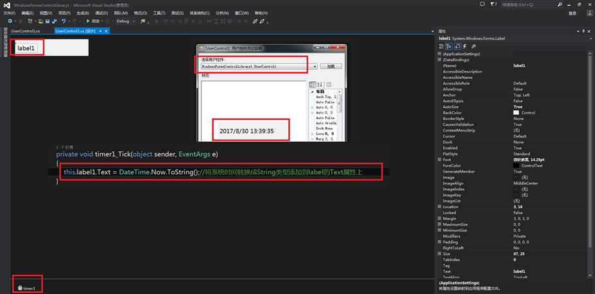Open the label1 object selector dropdown
Image resolution: width=595 pixels, height=294 pixels.
coord(591,38)
